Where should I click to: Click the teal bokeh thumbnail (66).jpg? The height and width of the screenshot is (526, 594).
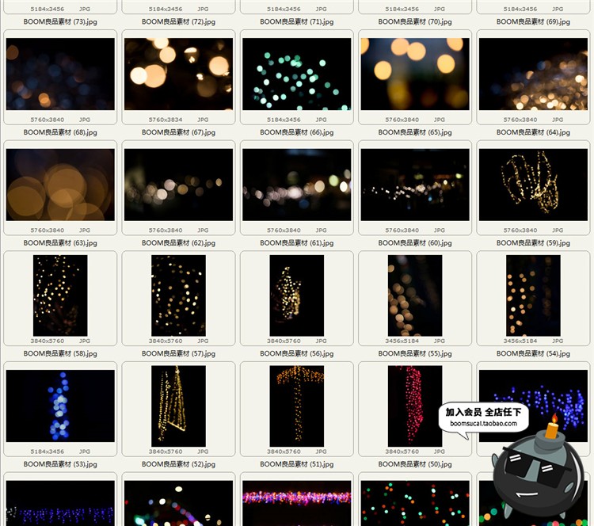(x=296, y=74)
